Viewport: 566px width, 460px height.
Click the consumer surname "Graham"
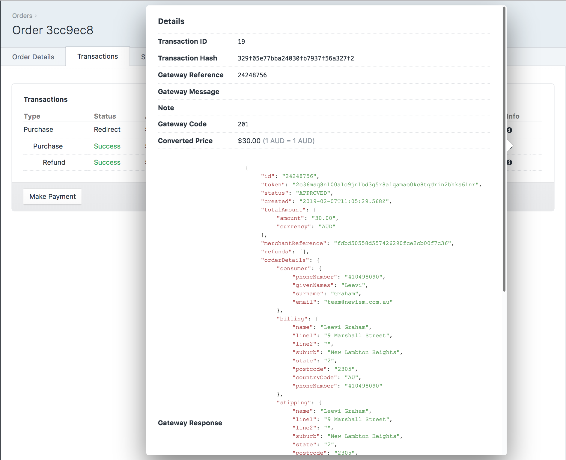(344, 293)
